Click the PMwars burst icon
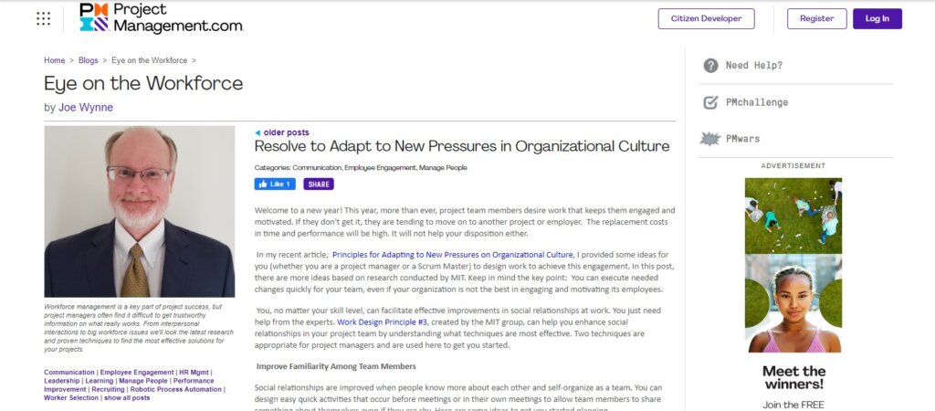935x411 pixels. point(710,139)
